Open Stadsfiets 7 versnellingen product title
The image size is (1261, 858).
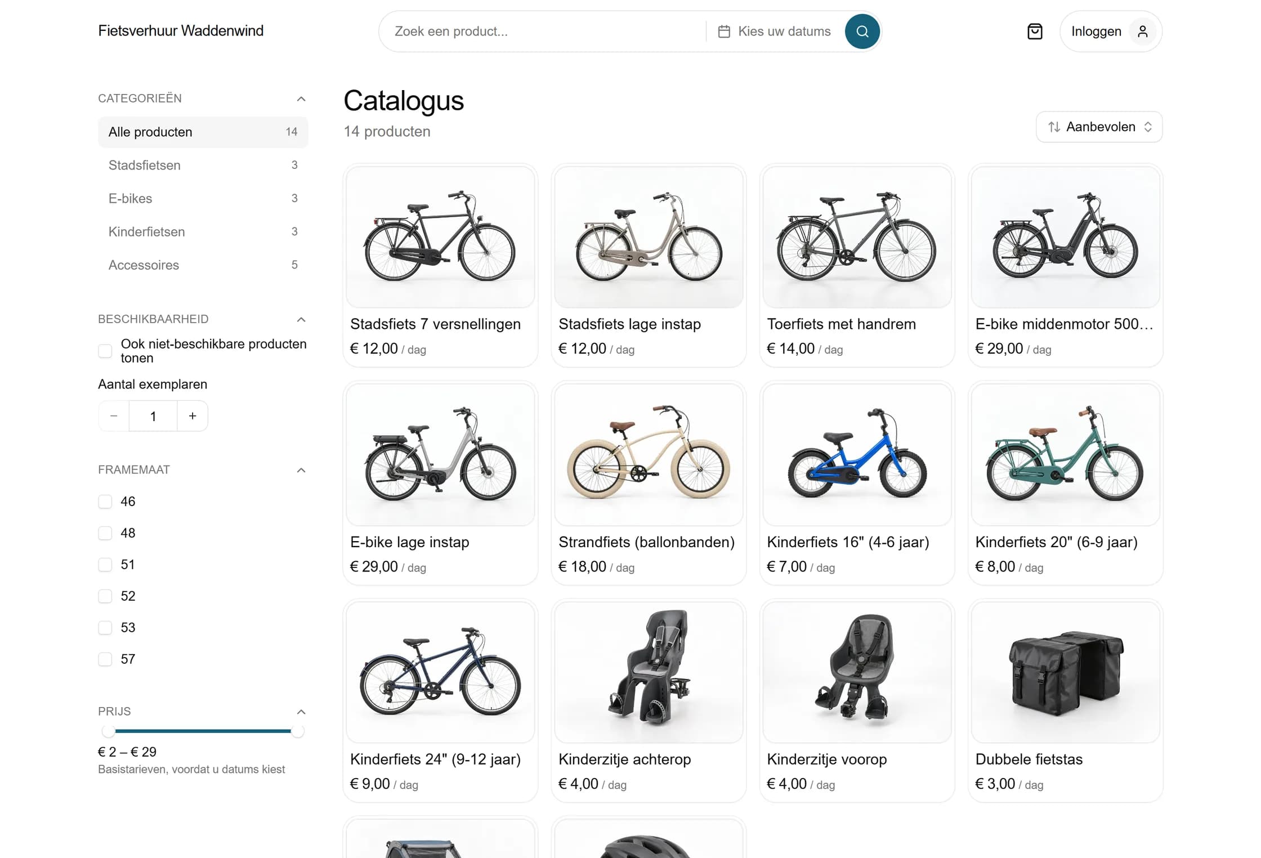(x=435, y=324)
